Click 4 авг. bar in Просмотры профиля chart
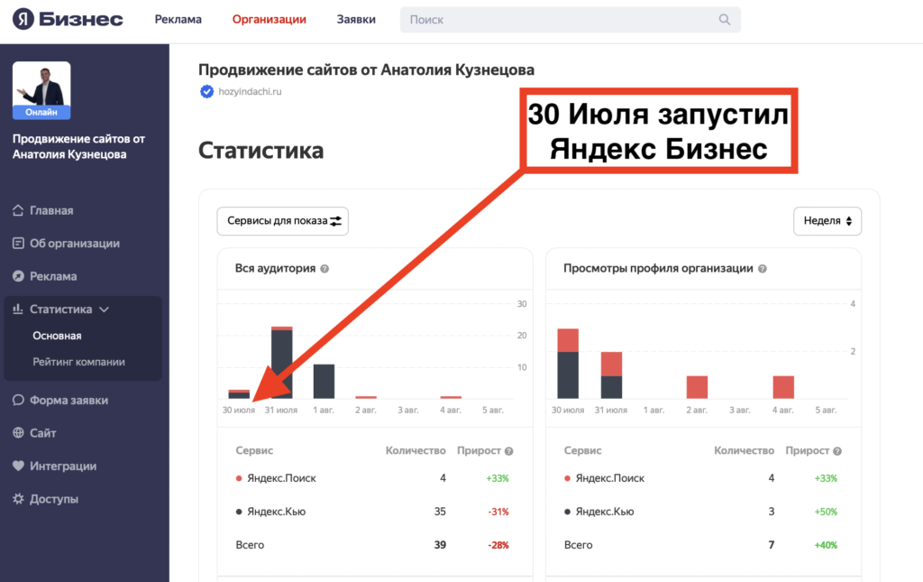The image size is (923, 582). pos(783,387)
